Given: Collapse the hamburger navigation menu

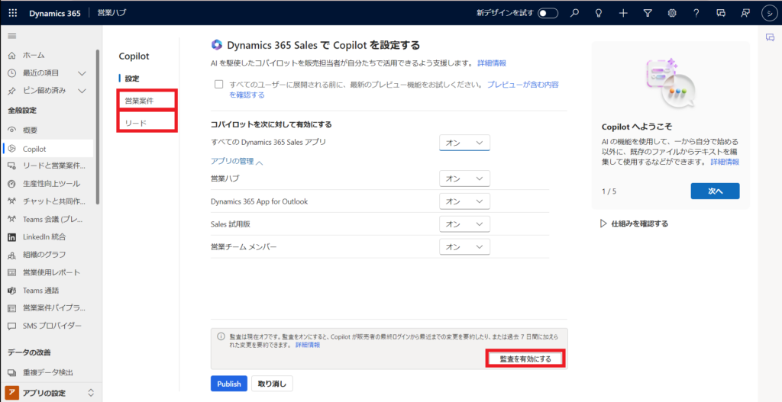Looking at the screenshot, I should pyautogui.click(x=12, y=36).
